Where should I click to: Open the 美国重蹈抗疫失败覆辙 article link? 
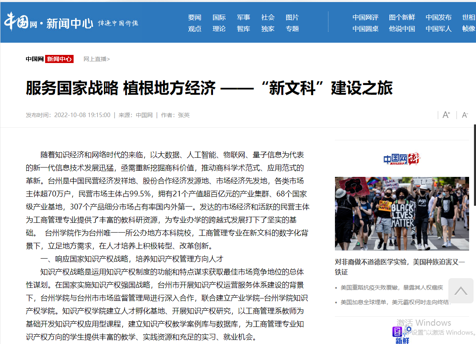[391, 287]
